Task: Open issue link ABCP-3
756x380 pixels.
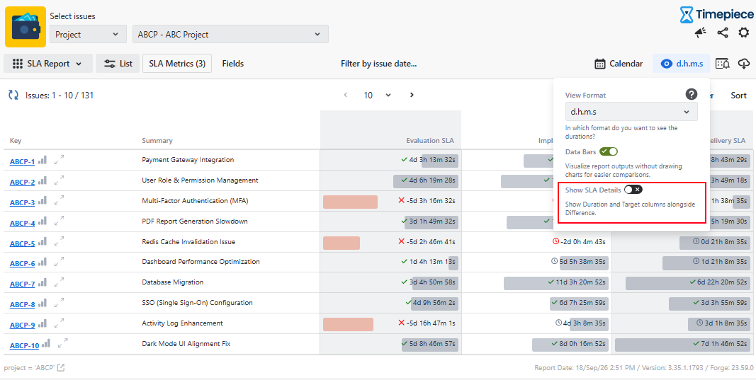Action: pos(22,203)
